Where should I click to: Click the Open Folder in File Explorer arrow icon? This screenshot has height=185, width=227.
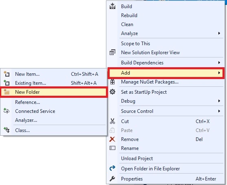point(112,168)
